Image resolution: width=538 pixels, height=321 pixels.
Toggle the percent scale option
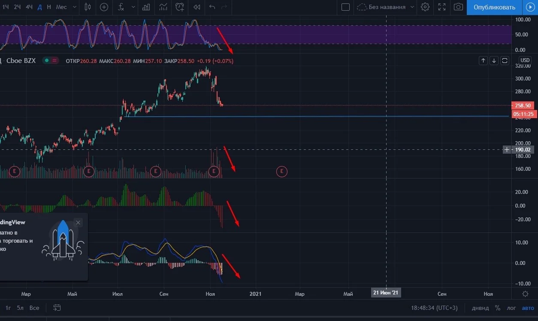pyautogui.click(x=498, y=308)
